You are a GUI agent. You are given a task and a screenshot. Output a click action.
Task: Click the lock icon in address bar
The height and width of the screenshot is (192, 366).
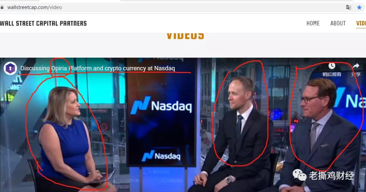pos(2,7)
